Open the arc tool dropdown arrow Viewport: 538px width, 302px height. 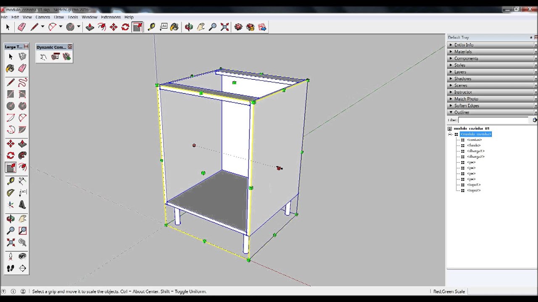[61, 27]
